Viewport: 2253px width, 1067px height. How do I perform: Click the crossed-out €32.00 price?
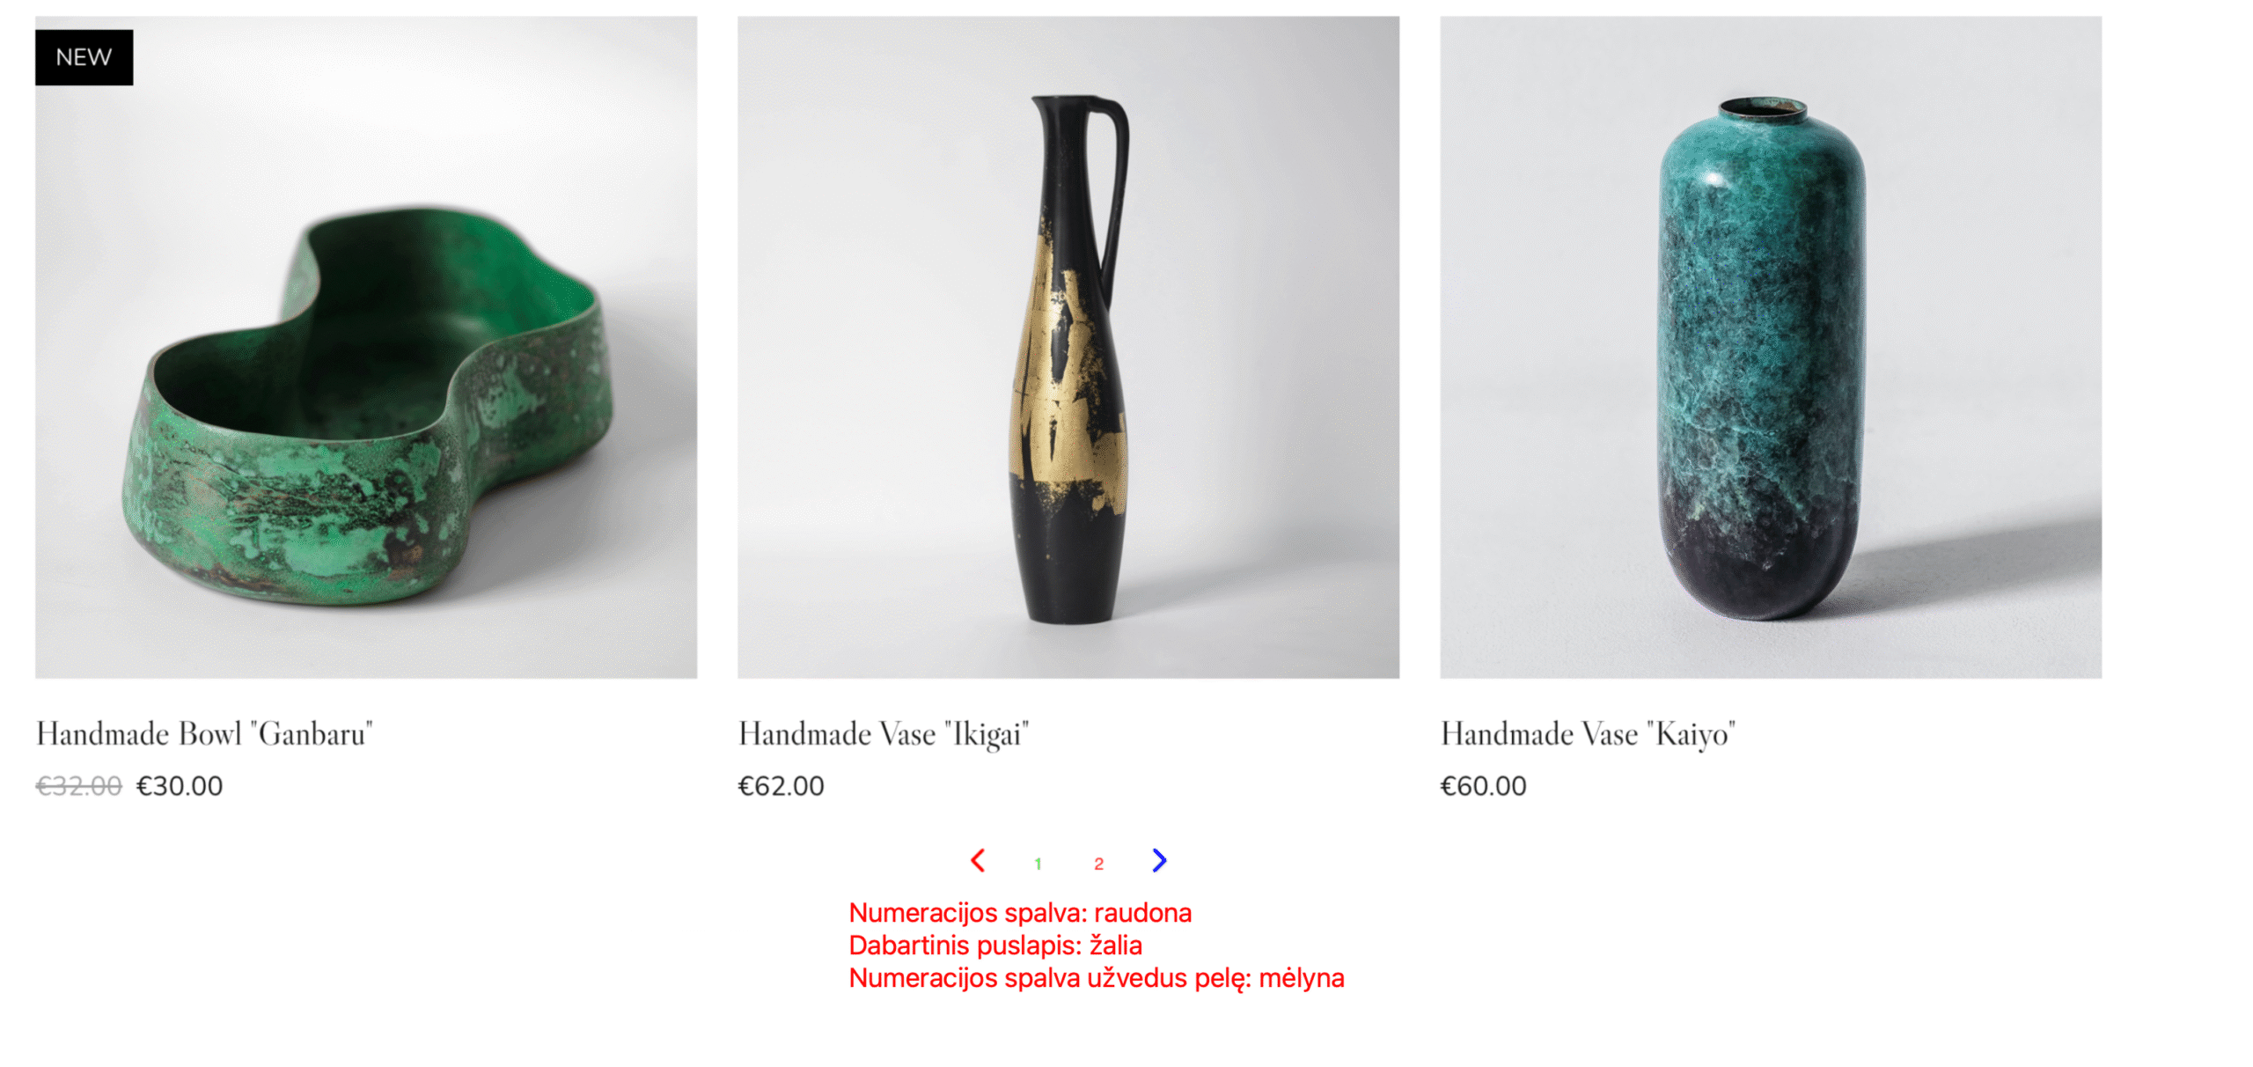point(78,785)
